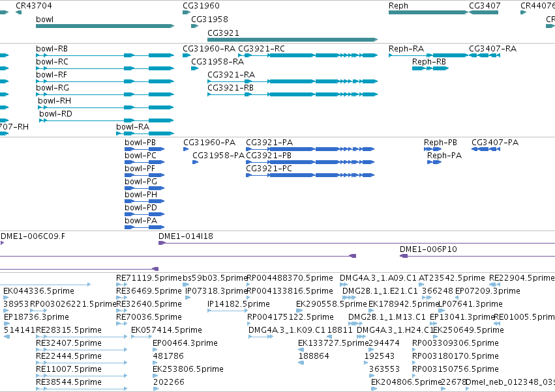Viewport: 555px width, 392px height.
Task: Click the bowl-RG transcript label
Action: click(52, 88)
